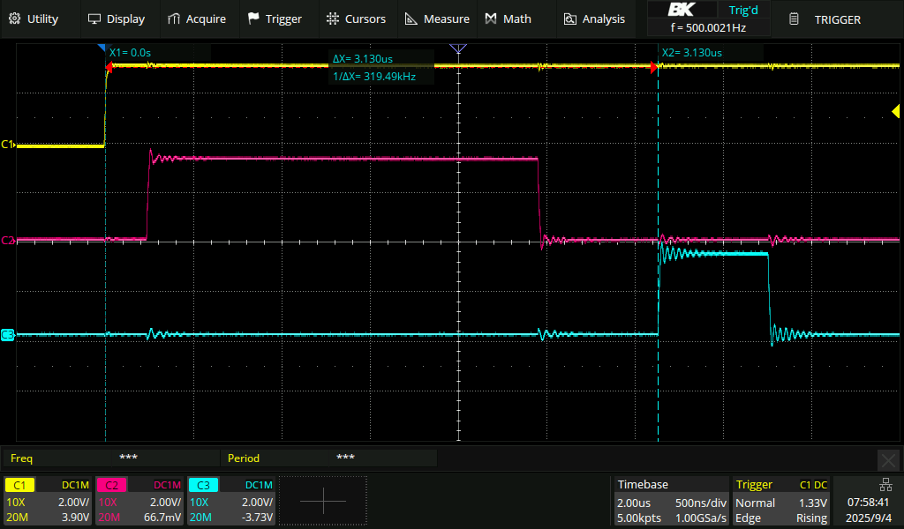Screen dimensions: 904x529
Task: Click the trigger position marker at top center
Action: 458,48
